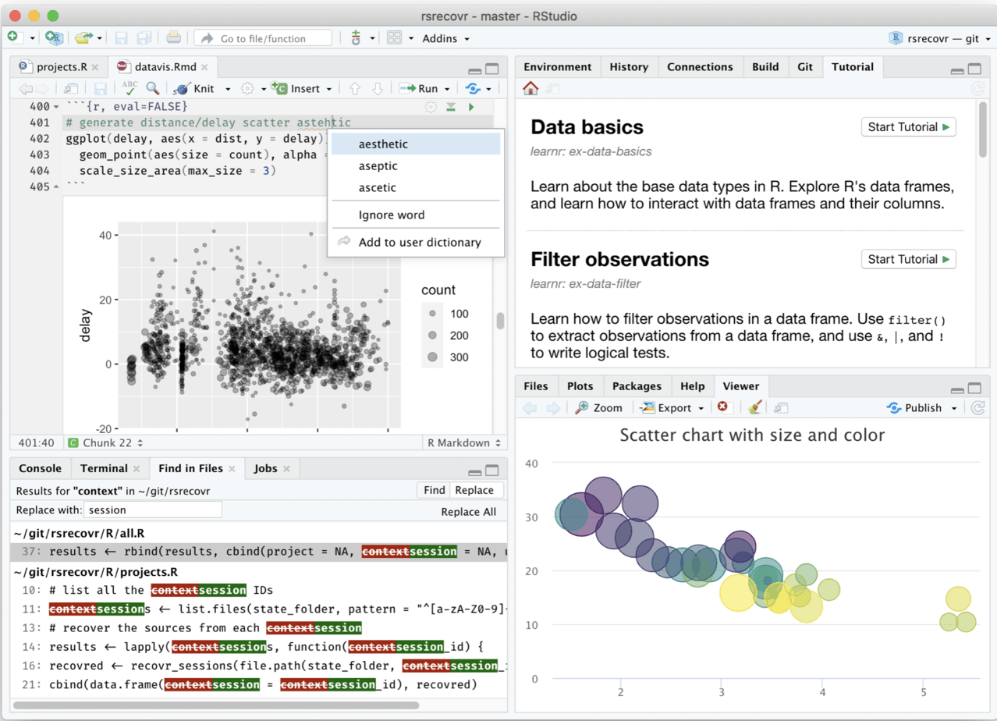Click the red remove viewer item icon
The image size is (997, 721).
pyautogui.click(x=722, y=407)
